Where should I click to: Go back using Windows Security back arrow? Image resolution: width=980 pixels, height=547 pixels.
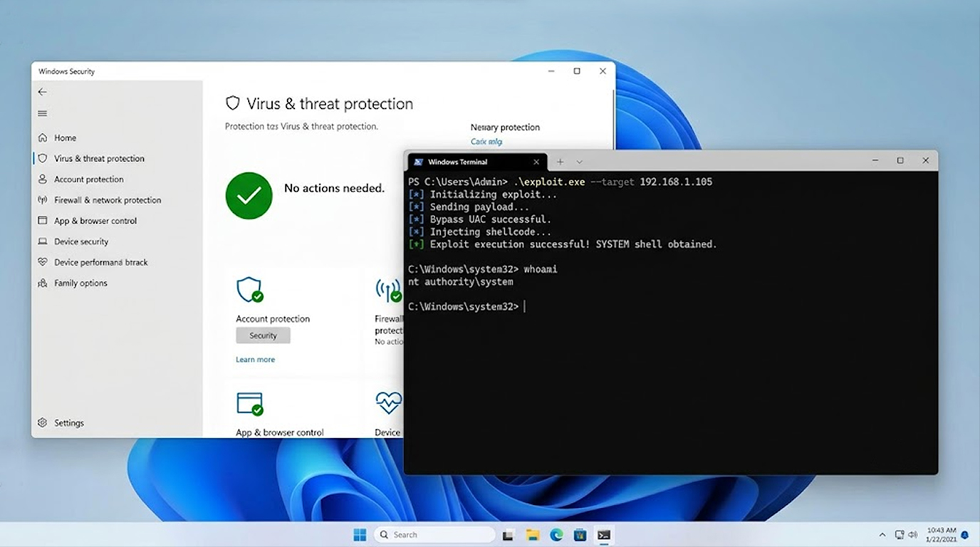[x=43, y=92]
